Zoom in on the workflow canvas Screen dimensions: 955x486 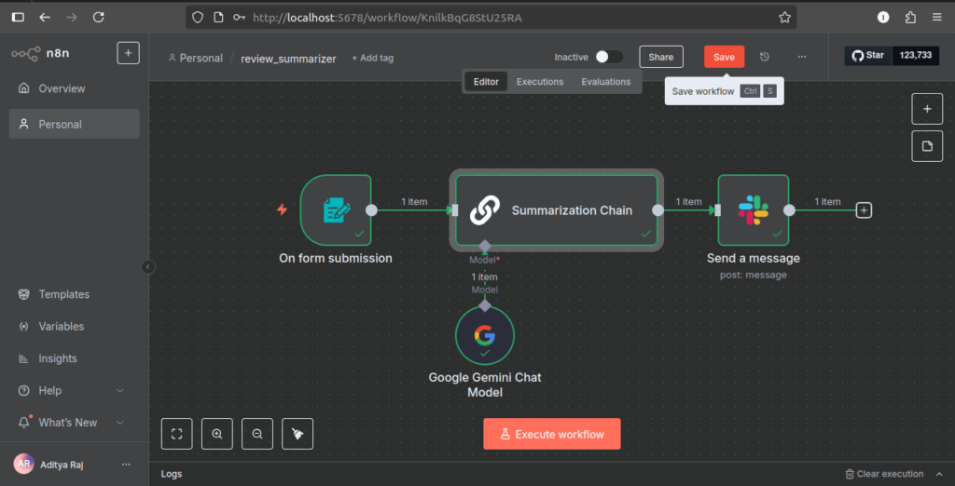(x=217, y=434)
